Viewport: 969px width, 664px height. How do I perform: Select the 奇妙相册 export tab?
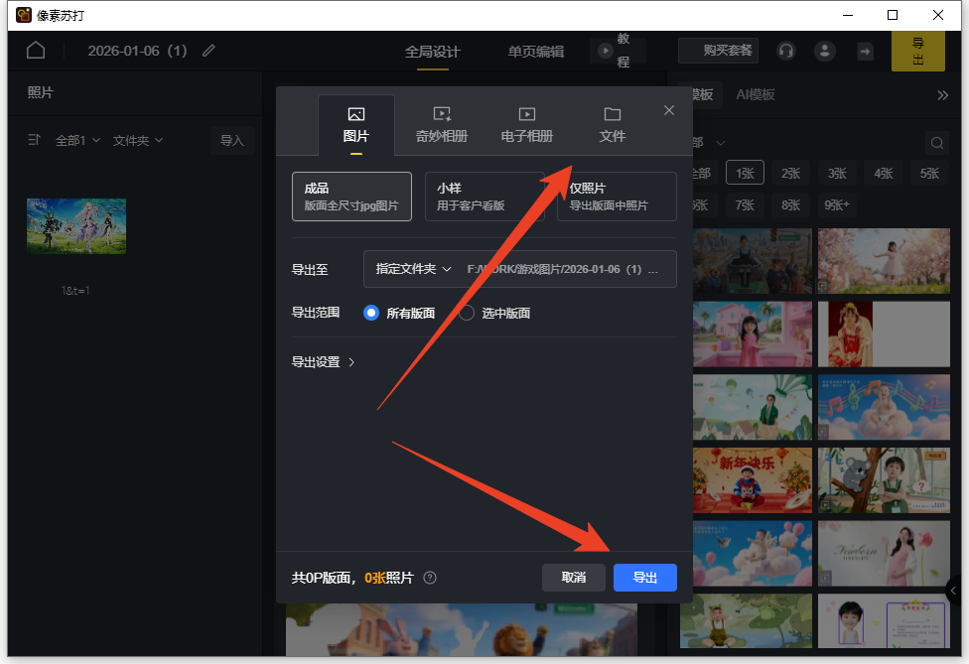[x=441, y=125]
